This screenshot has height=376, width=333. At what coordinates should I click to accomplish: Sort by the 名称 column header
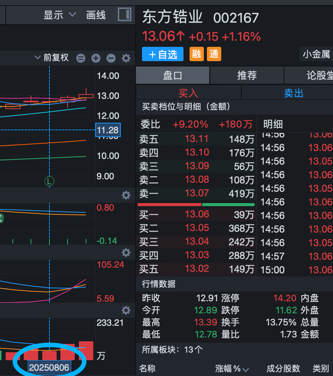(x=147, y=368)
